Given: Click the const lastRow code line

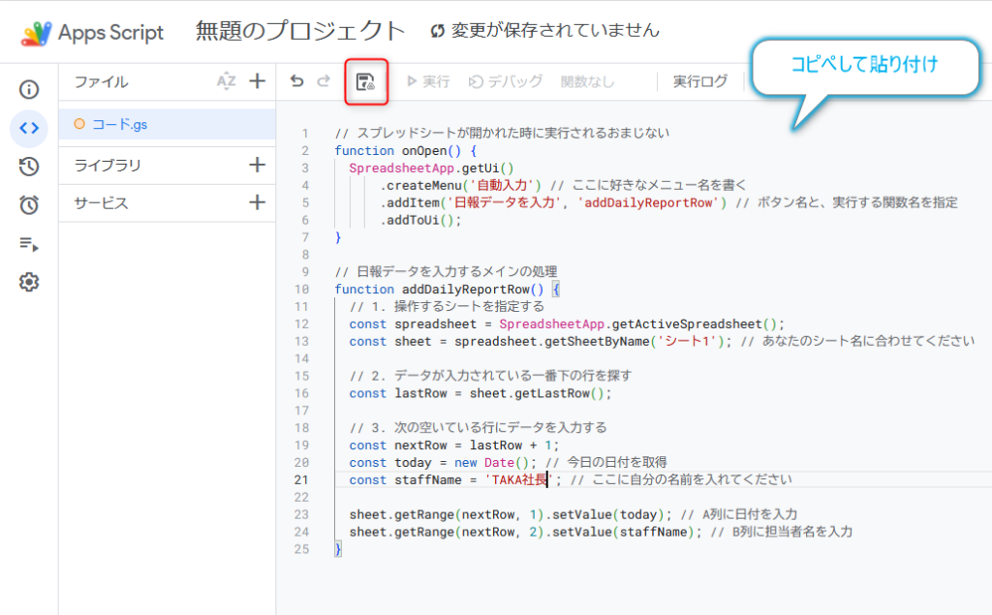Looking at the screenshot, I should [x=480, y=393].
